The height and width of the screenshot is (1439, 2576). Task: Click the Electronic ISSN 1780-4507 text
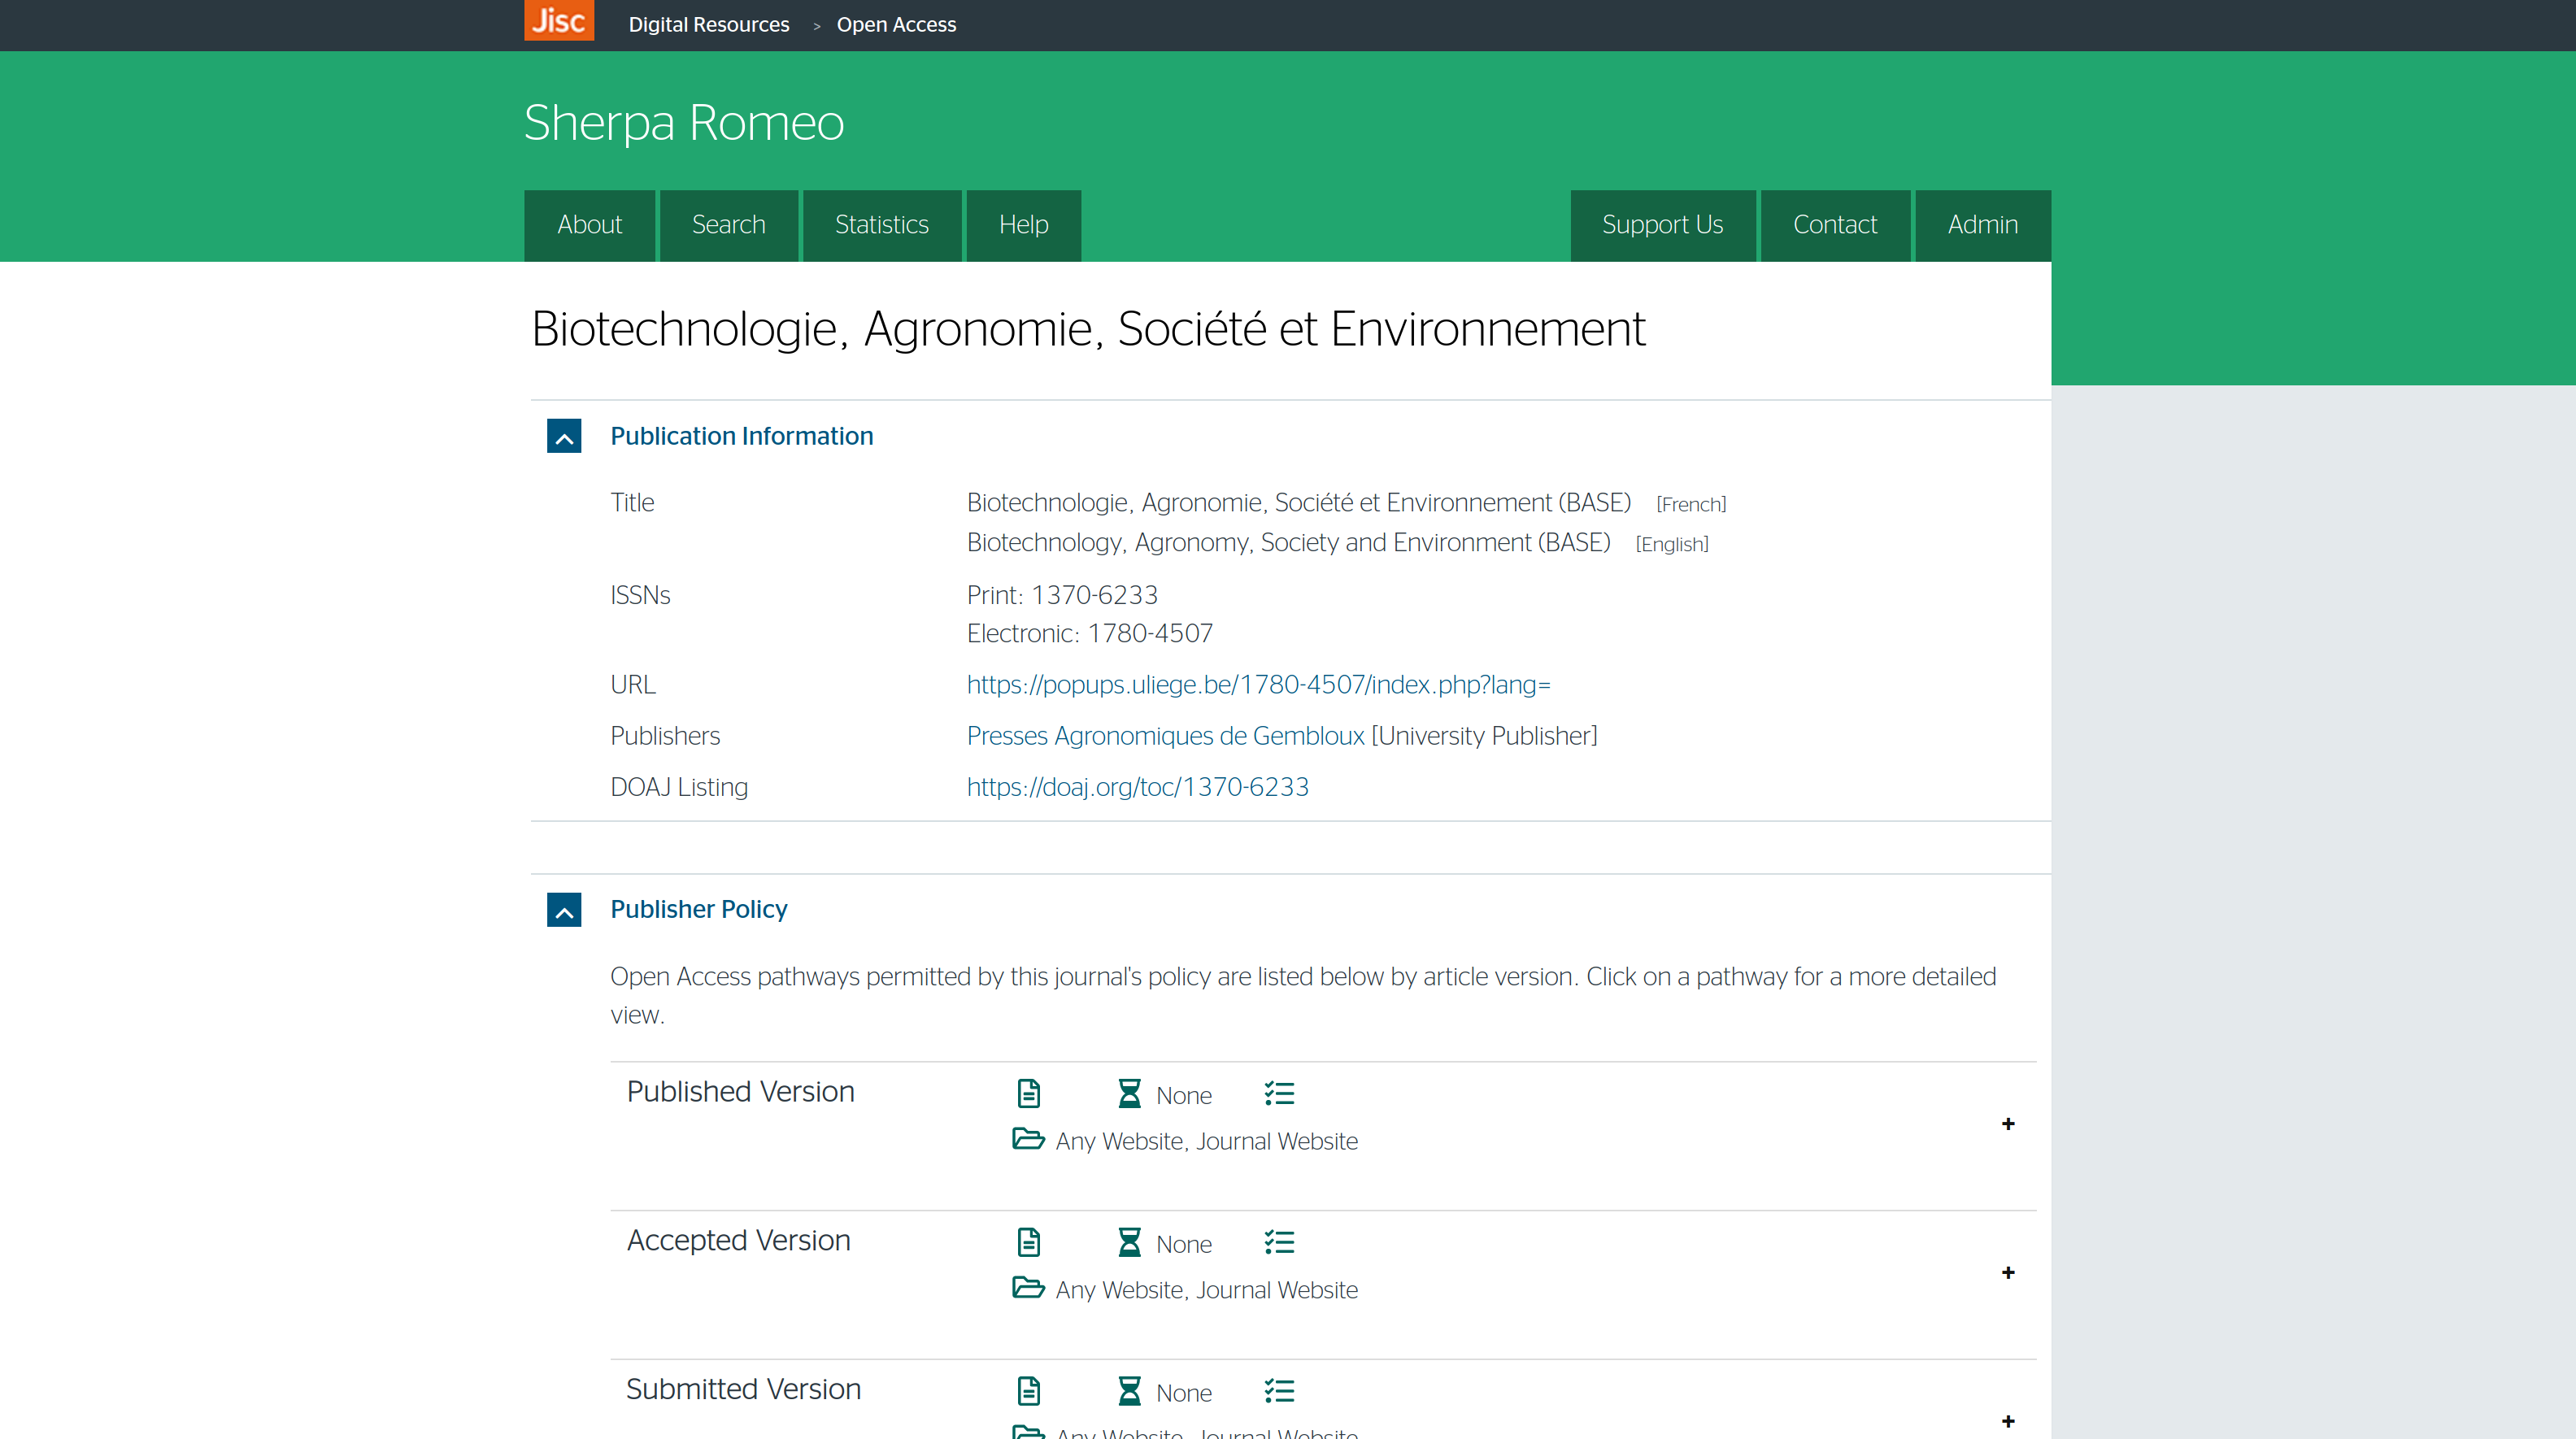[1090, 634]
